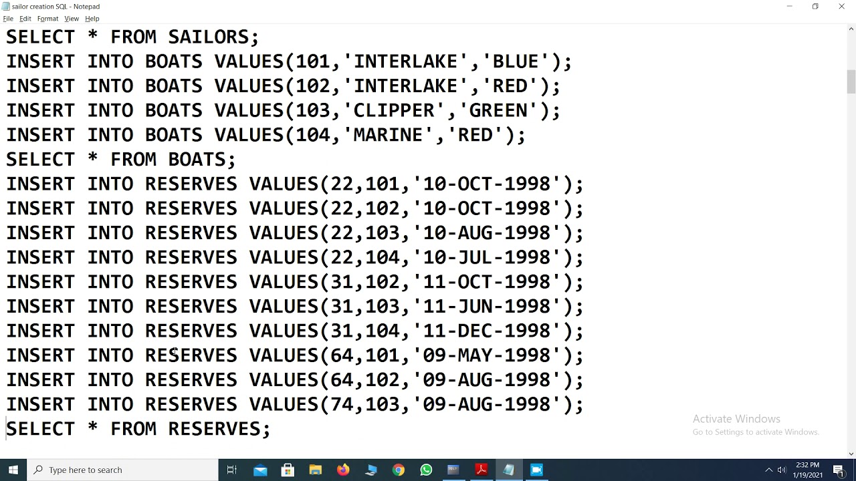Image resolution: width=856 pixels, height=481 pixels.
Task: Click the 'MARINE','RED' insert line
Action: point(266,135)
